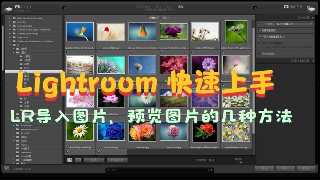Click the collapse panel arrow at bottom left

(x=6, y=169)
